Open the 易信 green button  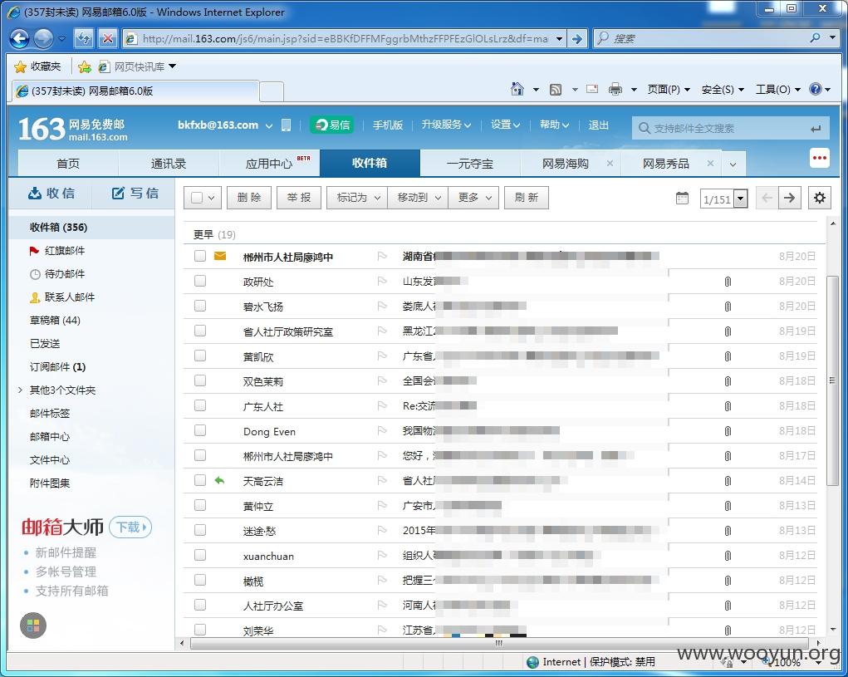[x=332, y=125]
